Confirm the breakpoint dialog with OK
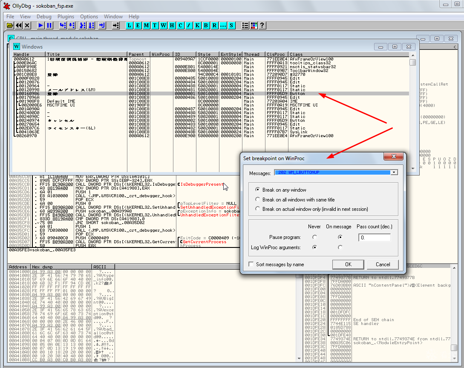Image resolution: width=464 pixels, height=368 pixels. 348,264
